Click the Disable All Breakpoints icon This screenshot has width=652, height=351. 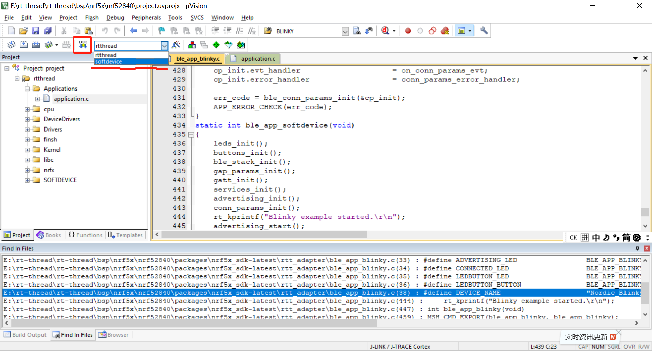click(432, 31)
